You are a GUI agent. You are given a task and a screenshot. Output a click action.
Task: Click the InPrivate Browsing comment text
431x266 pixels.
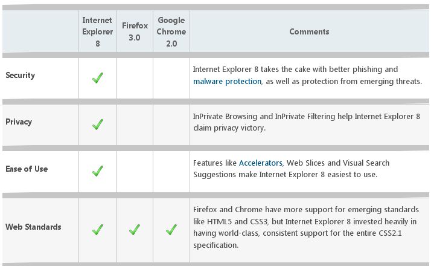(x=307, y=122)
